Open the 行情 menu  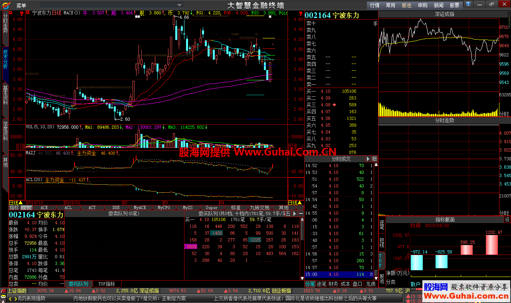click(x=374, y=5)
